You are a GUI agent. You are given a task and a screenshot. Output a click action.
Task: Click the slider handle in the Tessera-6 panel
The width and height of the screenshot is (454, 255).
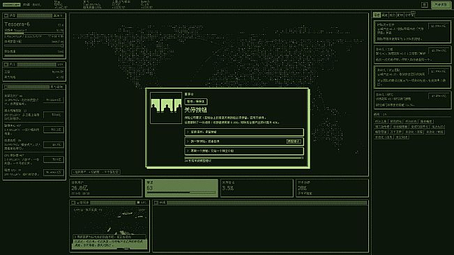click(61, 46)
